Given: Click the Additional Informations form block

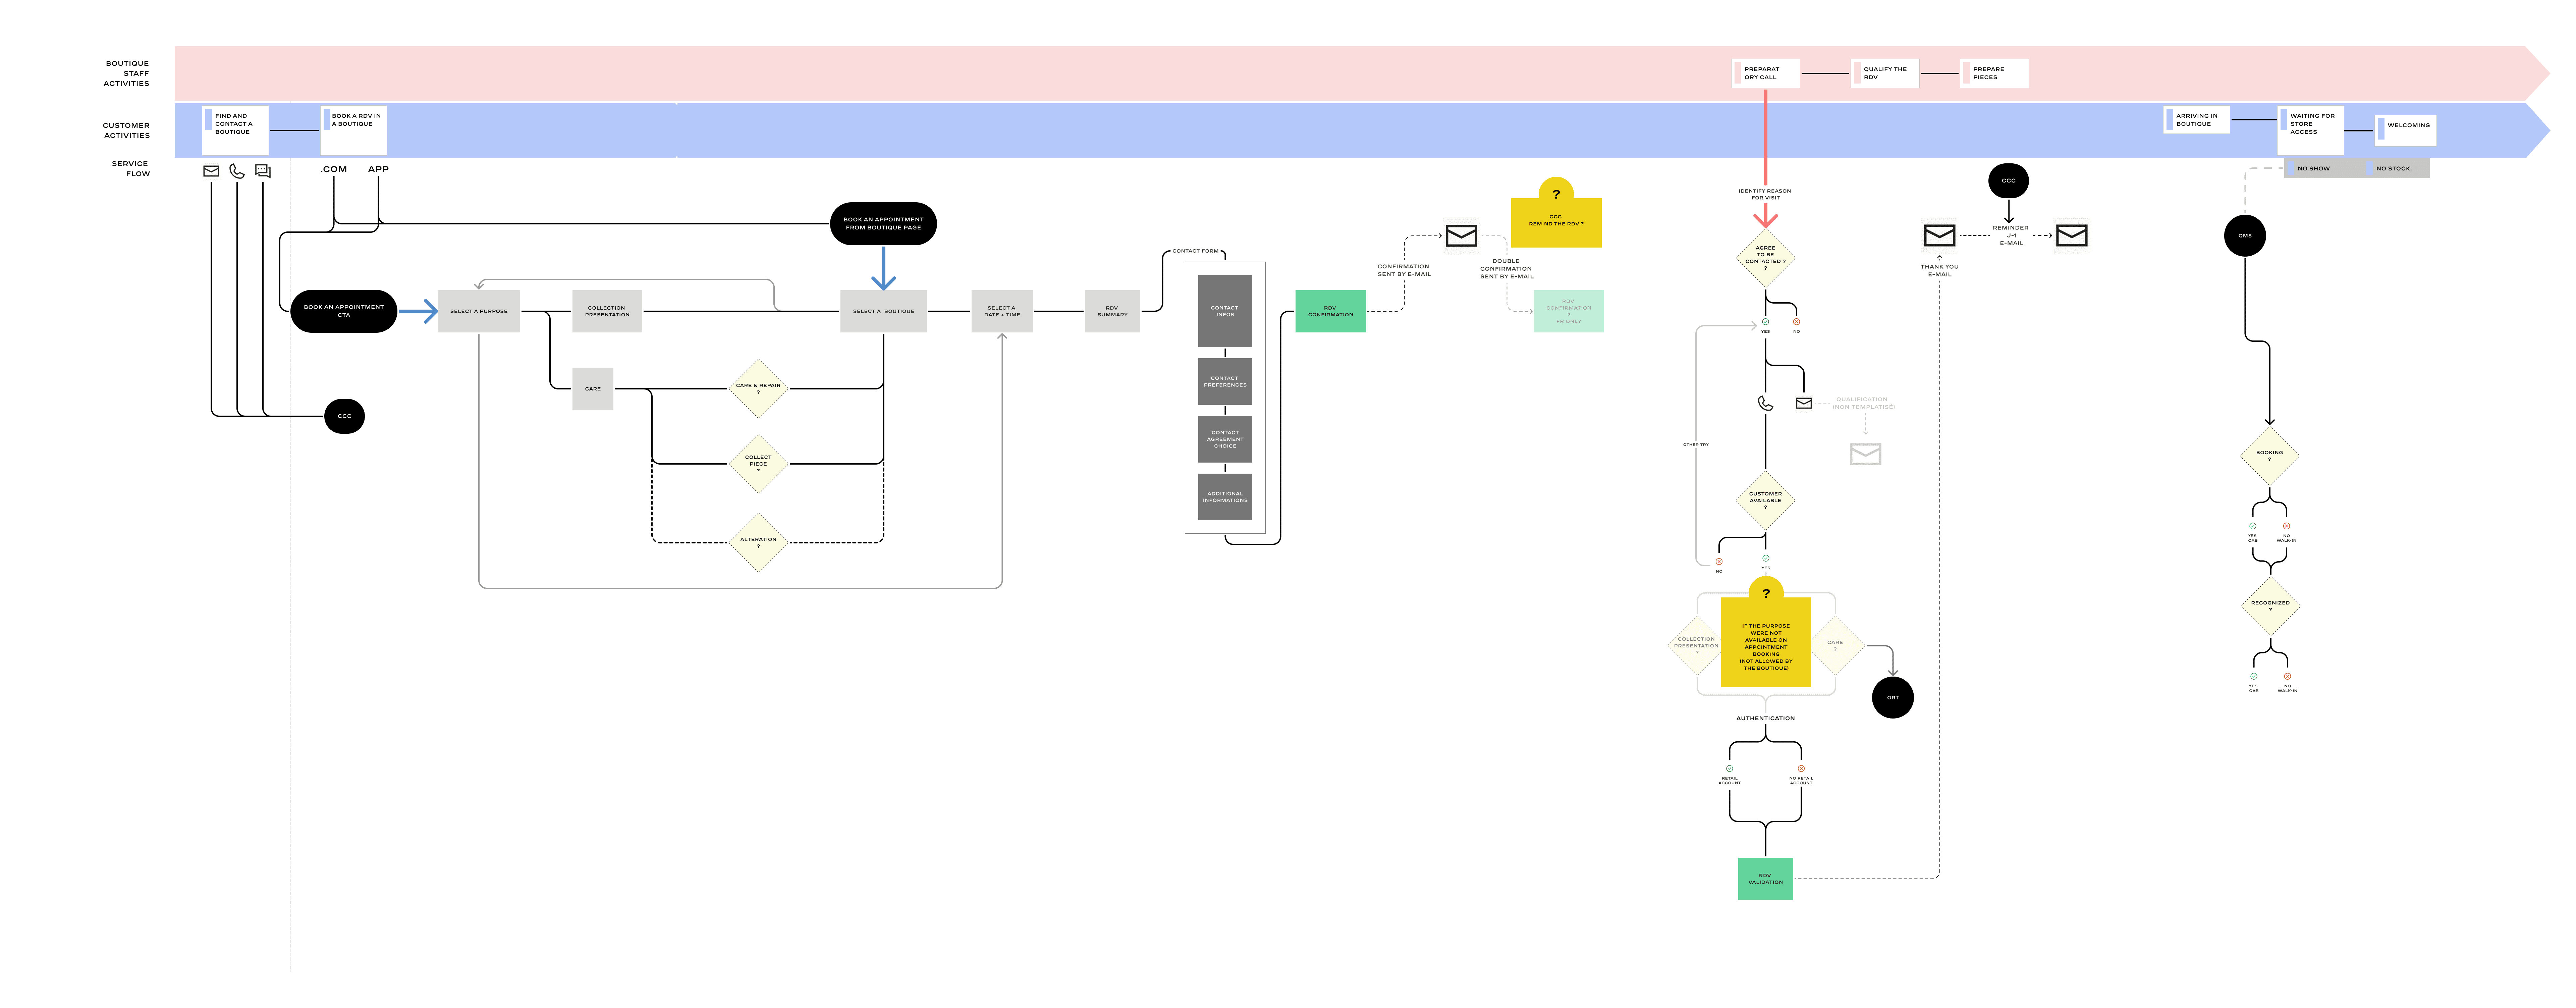Looking at the screenshot, I should pos(1225,497).
